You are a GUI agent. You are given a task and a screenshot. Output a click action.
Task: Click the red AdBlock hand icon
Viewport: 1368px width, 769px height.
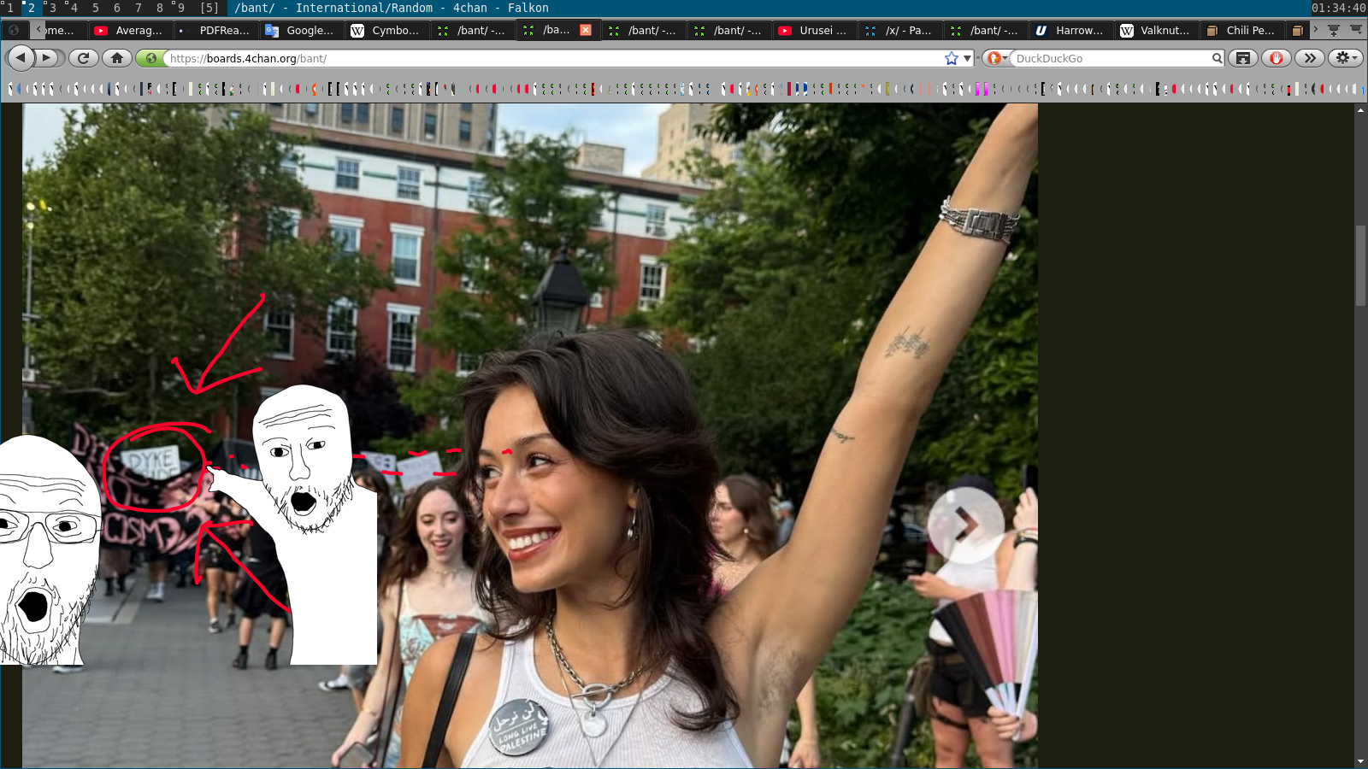coord(1276,58)
